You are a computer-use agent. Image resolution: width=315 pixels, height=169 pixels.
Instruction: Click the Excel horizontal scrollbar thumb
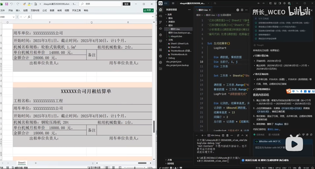pos(142,163)
